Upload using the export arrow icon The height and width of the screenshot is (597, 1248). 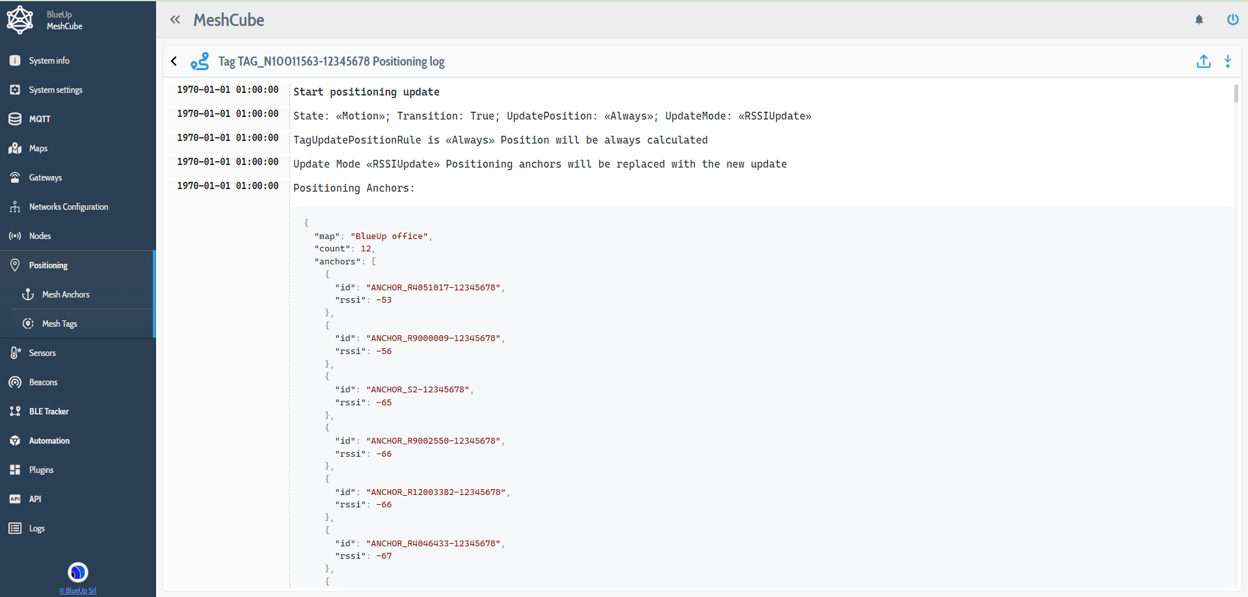pyautogui.click(x=1204, y=61)
